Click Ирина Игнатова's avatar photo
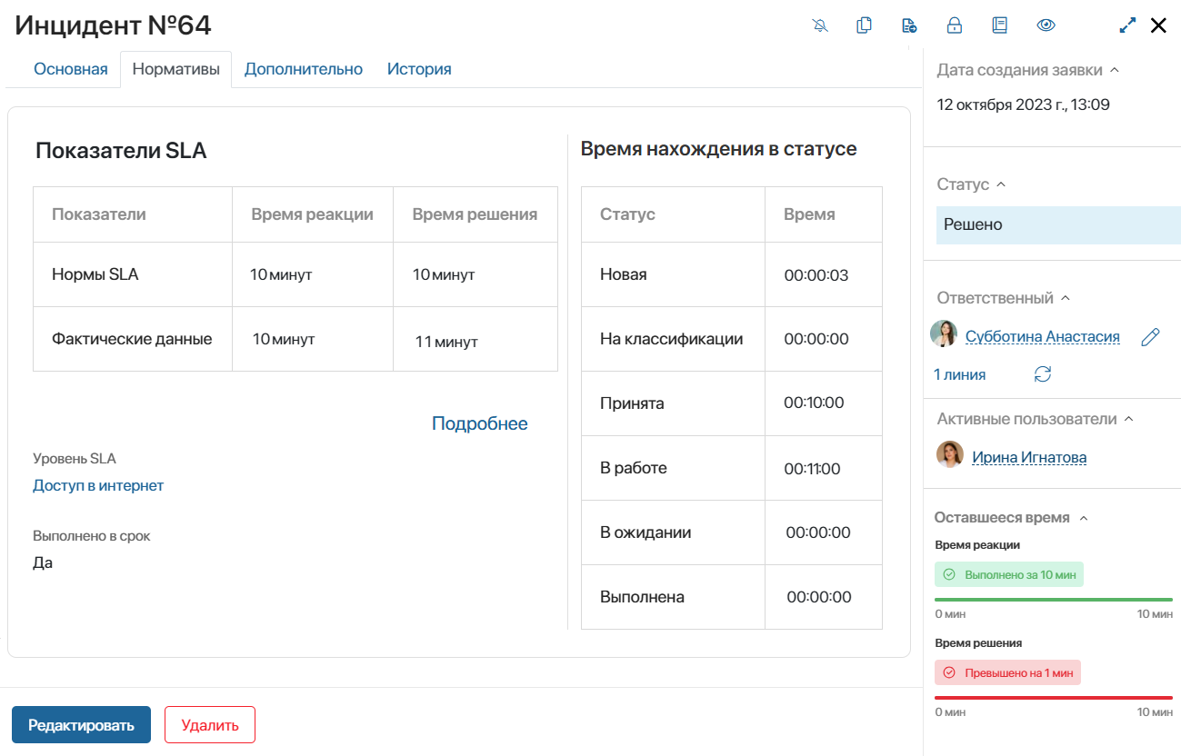Viewport: 1181px width, 756px height. pyautogui.click(x=950, y=454)
